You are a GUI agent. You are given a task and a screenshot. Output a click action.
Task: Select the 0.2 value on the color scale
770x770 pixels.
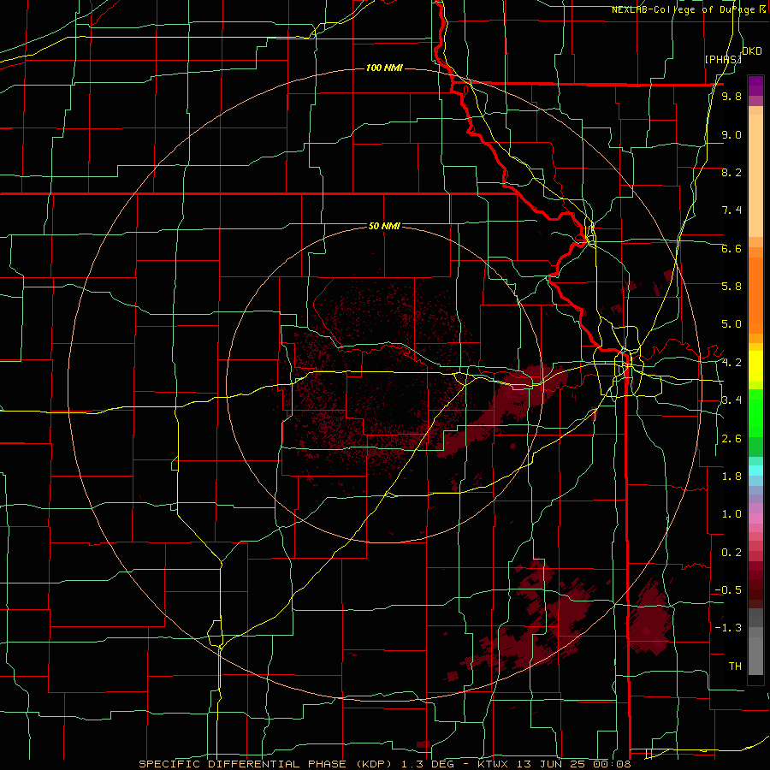pyautogui.click(x=731, y=552)
